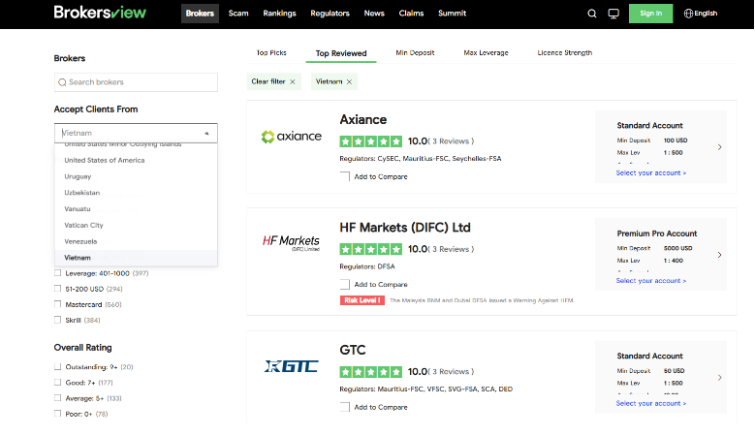Focus the Search brokers input field

tap(136, 82)
